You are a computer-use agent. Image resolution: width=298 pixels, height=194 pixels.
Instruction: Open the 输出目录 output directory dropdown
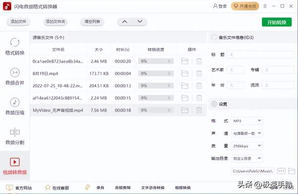(x=247, y=158)
